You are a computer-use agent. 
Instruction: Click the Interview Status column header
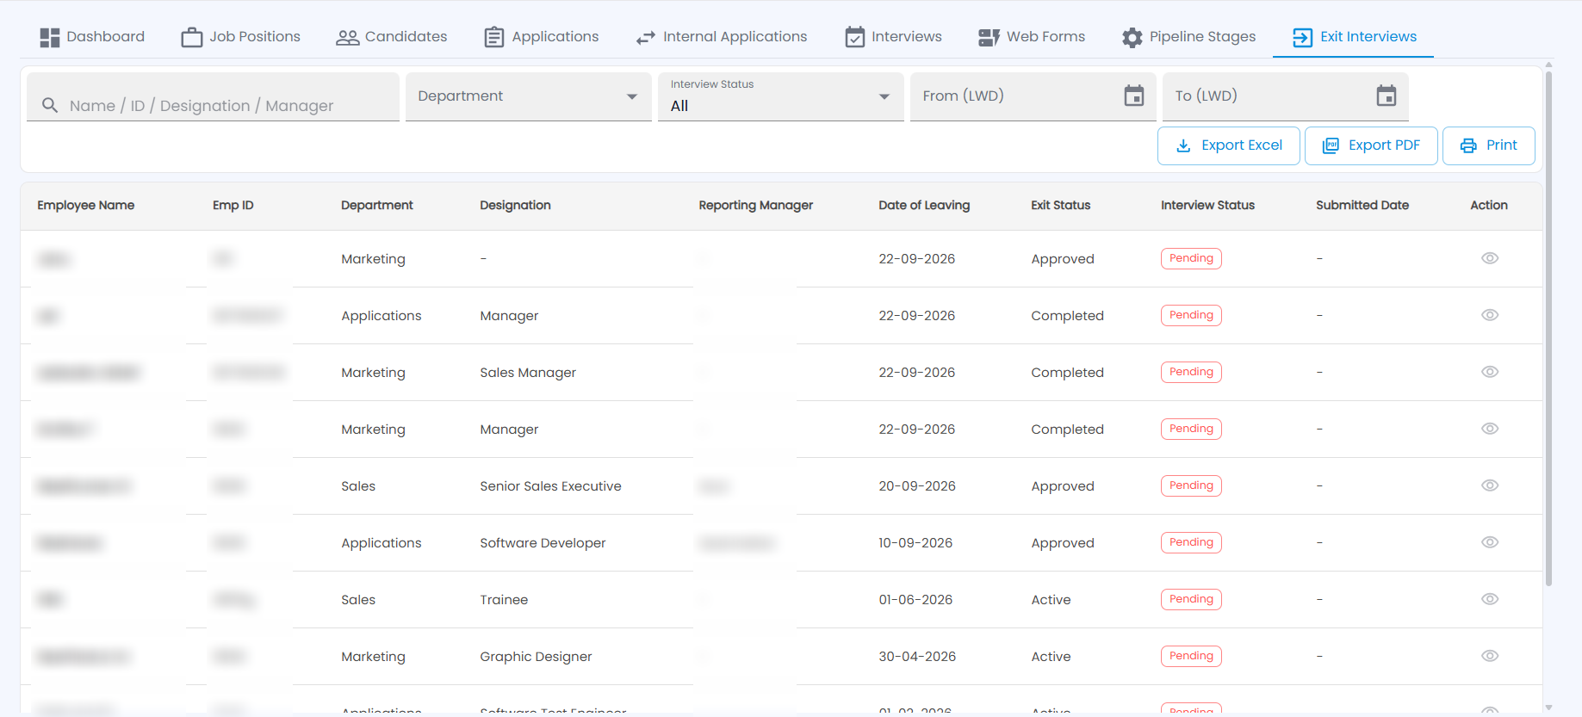1207,205
